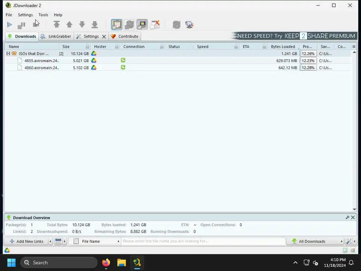Open the LinkGrabber tab
361x271 pixels.
coord(56,36)
